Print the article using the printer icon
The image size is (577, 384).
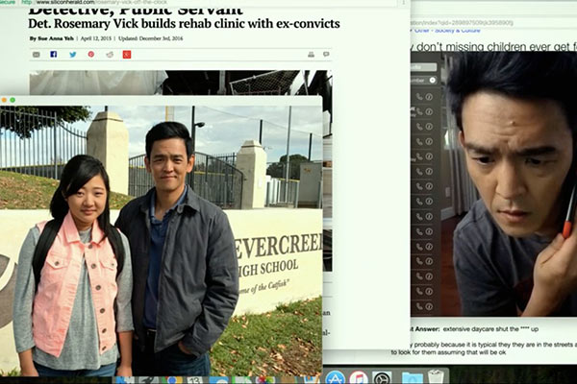pos(311,55)
